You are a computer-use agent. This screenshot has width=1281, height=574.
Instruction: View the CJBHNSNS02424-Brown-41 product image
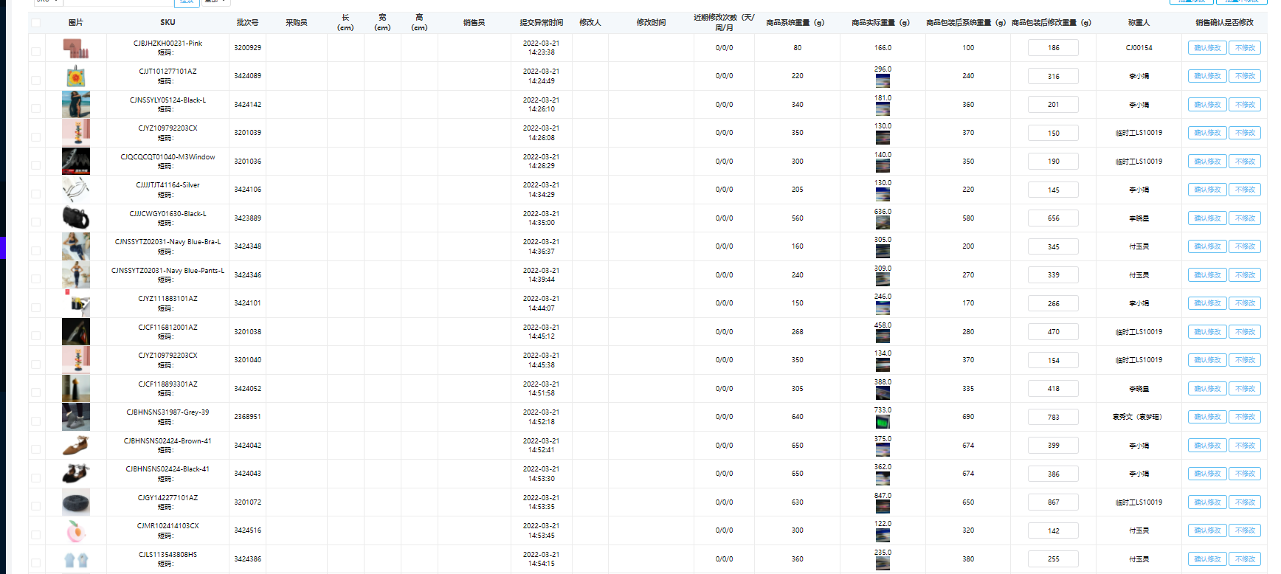point(76,446)
